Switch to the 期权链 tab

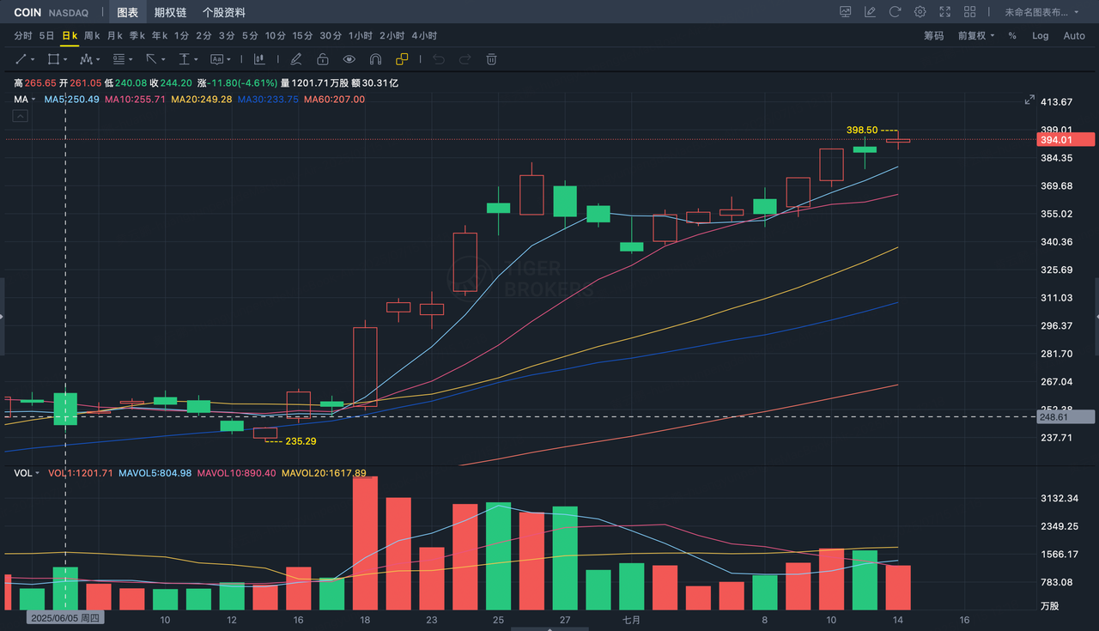[x=170, y=13]
